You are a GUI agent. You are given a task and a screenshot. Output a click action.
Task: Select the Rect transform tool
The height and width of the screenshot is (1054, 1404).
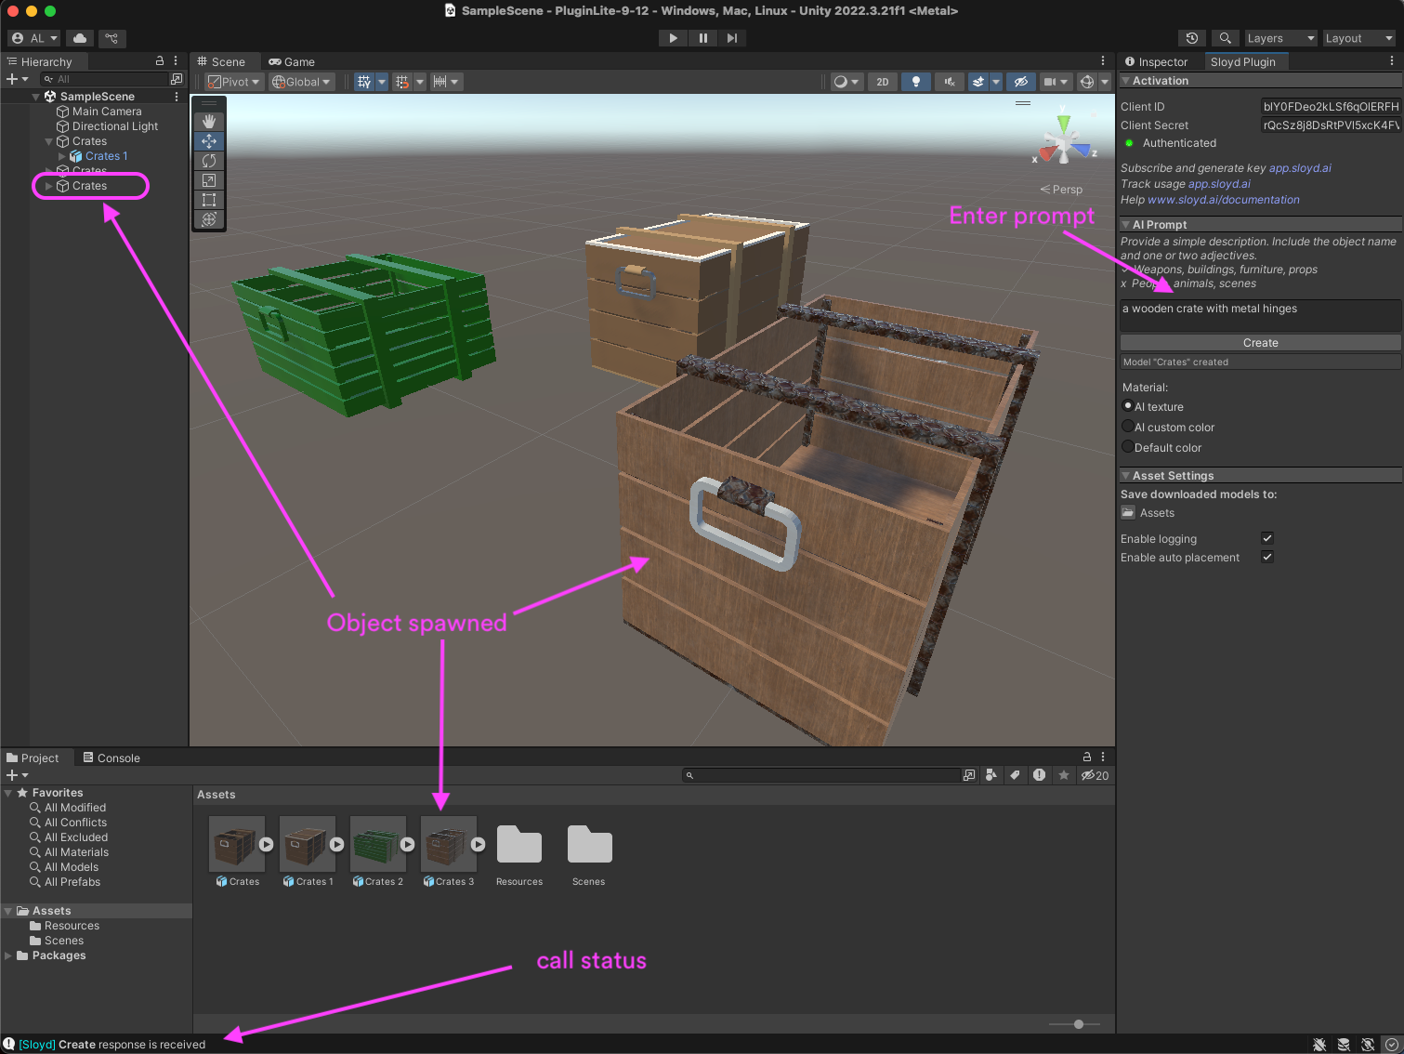pos(209,200)
